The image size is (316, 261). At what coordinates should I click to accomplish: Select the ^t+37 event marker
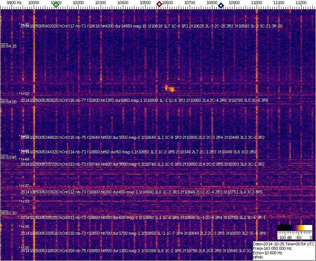point(24,186)
